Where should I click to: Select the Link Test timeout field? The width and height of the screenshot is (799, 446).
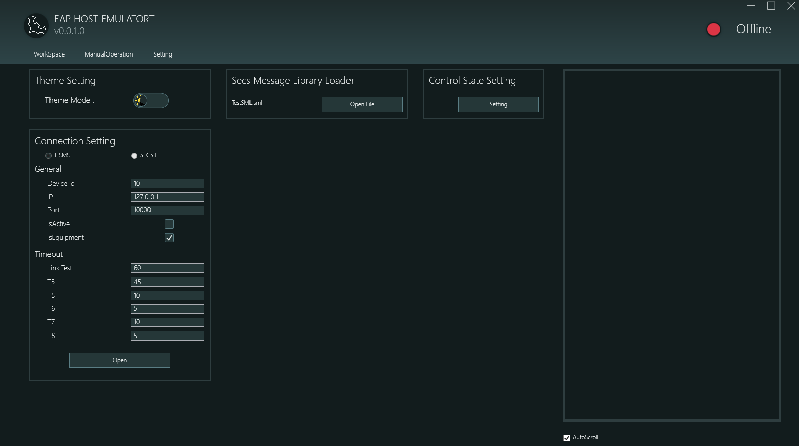[x=167, y=268]
